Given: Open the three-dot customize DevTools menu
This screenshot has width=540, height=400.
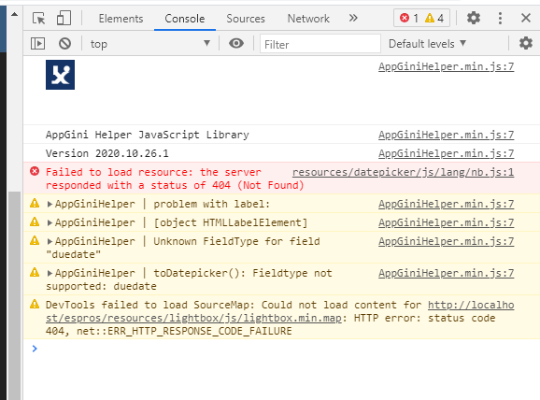Looking at the screenshot, I should point(500,18).
